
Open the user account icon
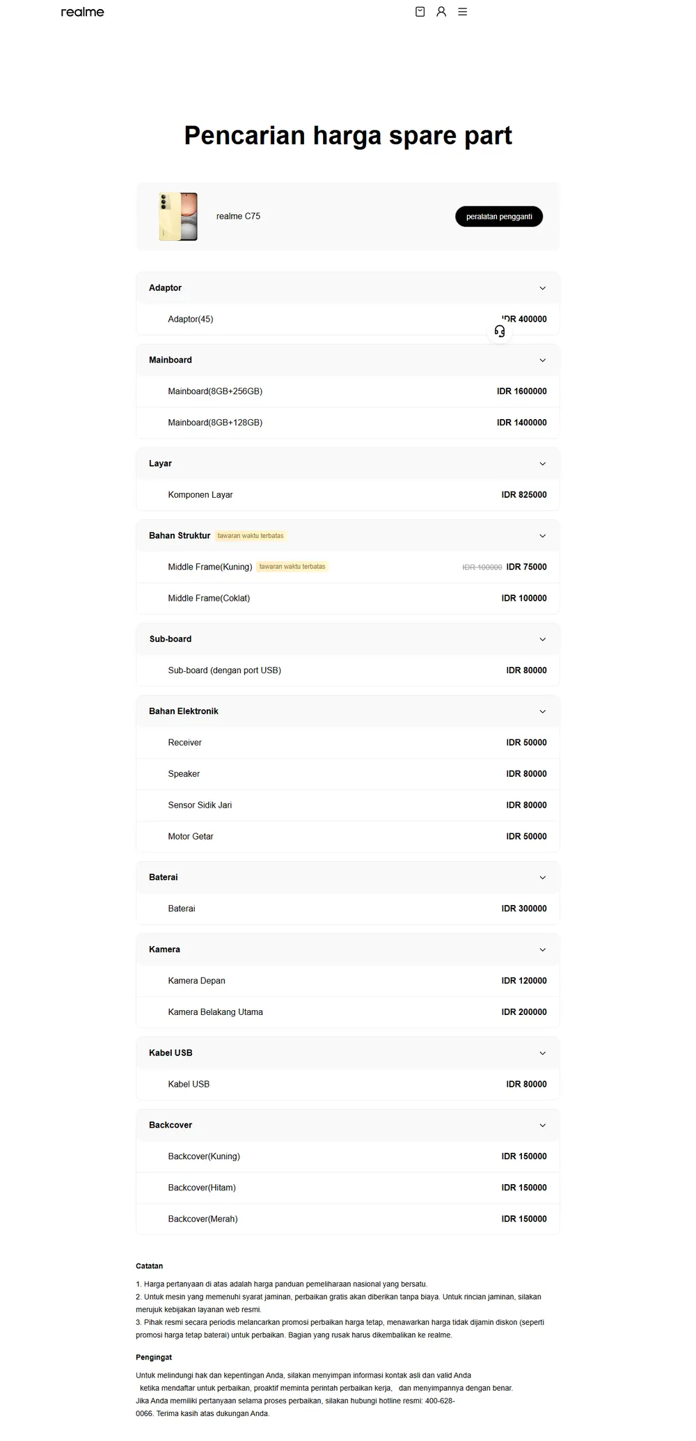click(x=441, y=12)
